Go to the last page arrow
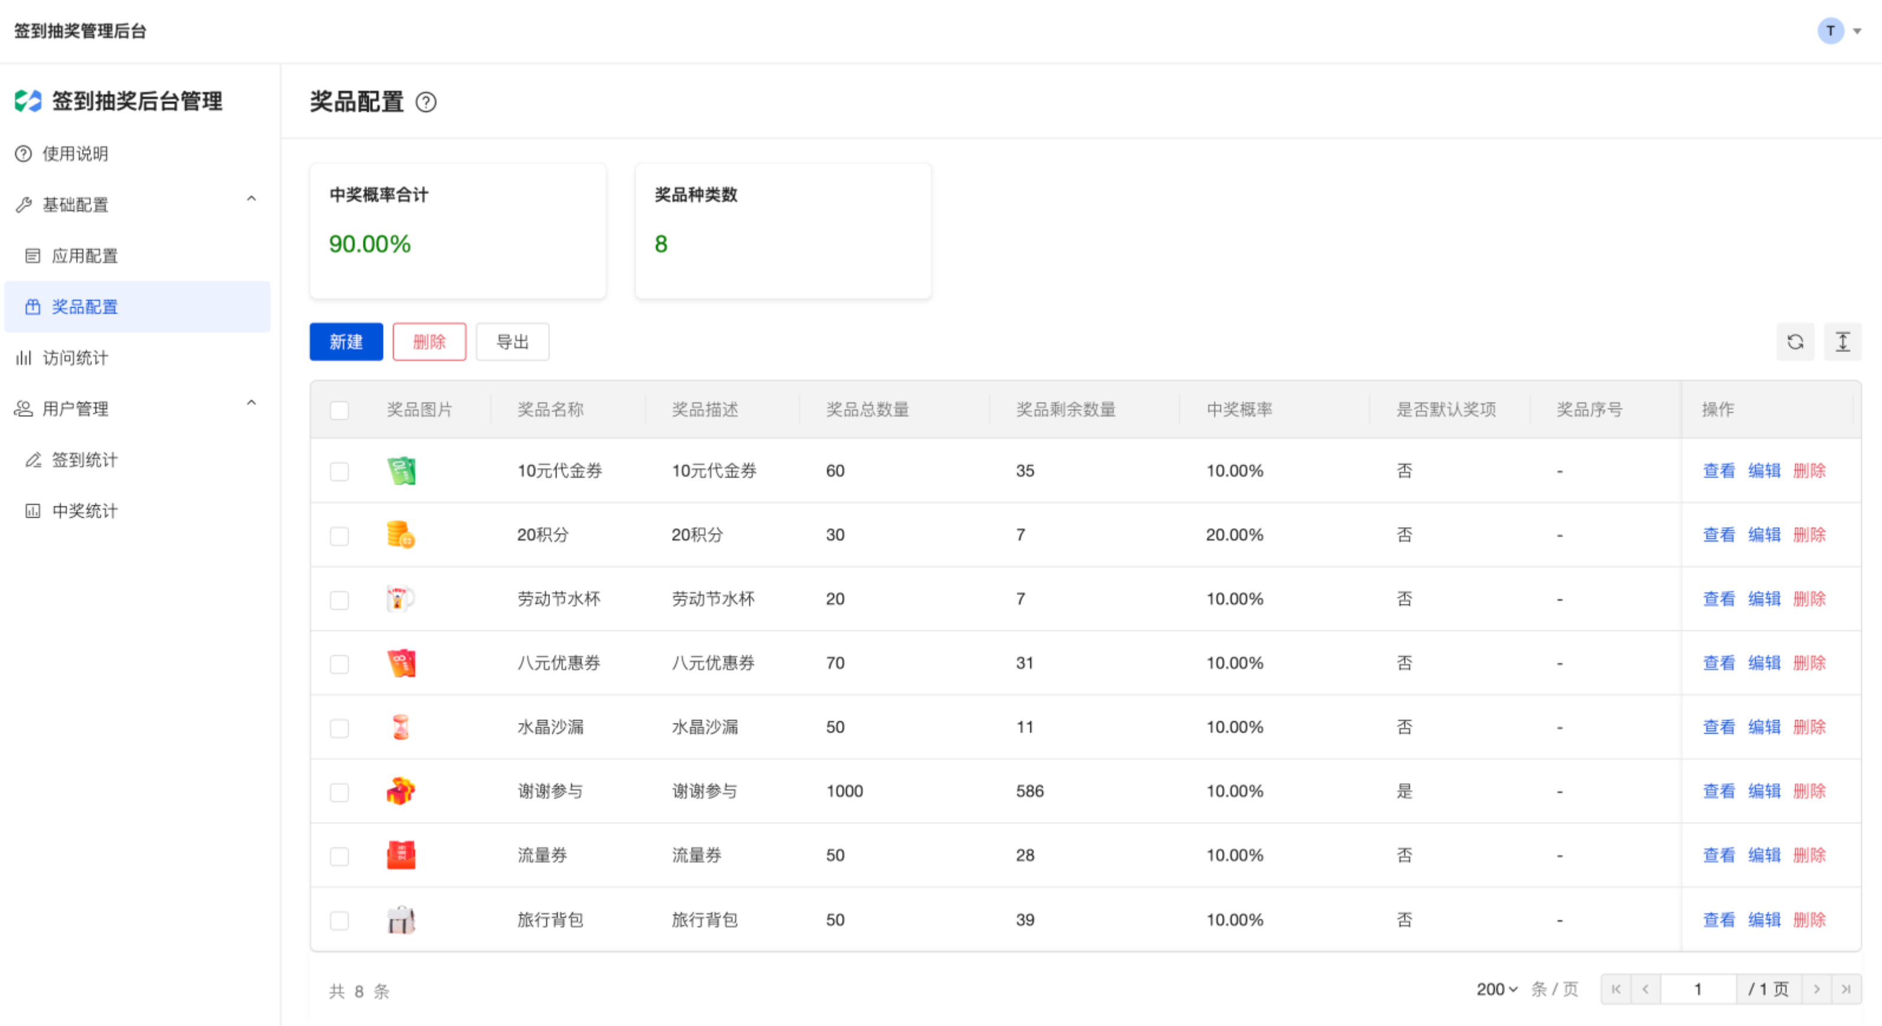Viewport: 1882px width, 1026px height. coord(1845,989)
